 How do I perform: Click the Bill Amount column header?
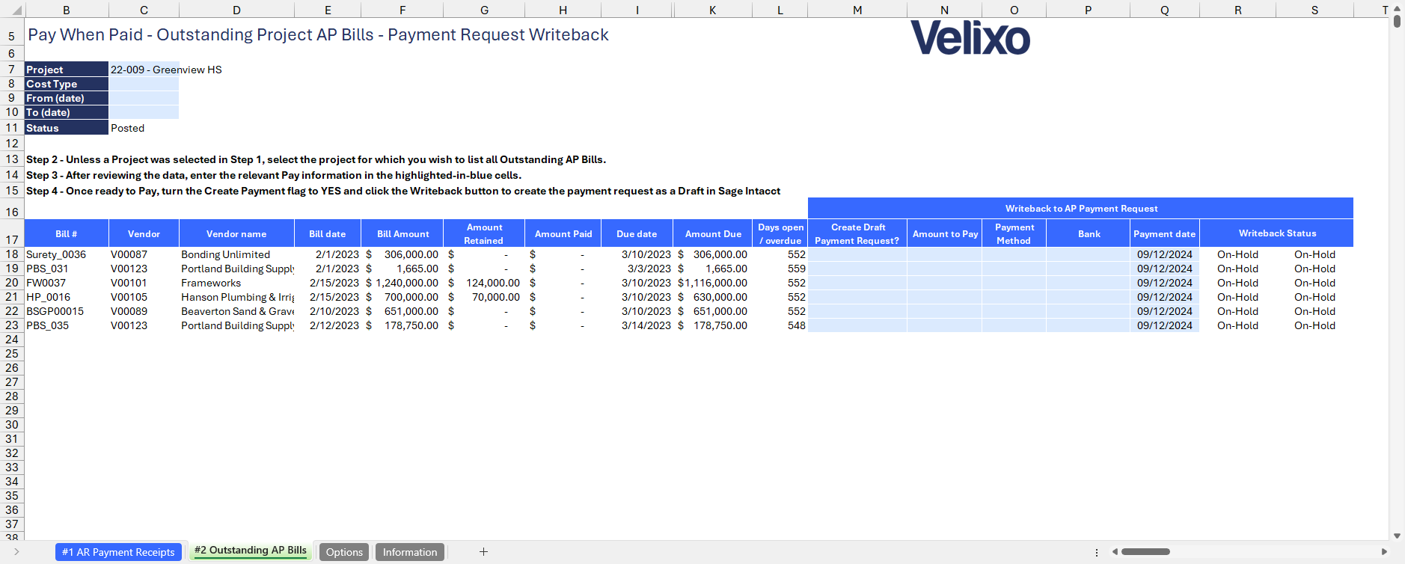click(x=402, y=233)
